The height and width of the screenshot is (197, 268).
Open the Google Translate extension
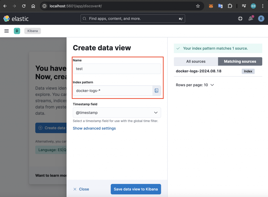(220, 6)
